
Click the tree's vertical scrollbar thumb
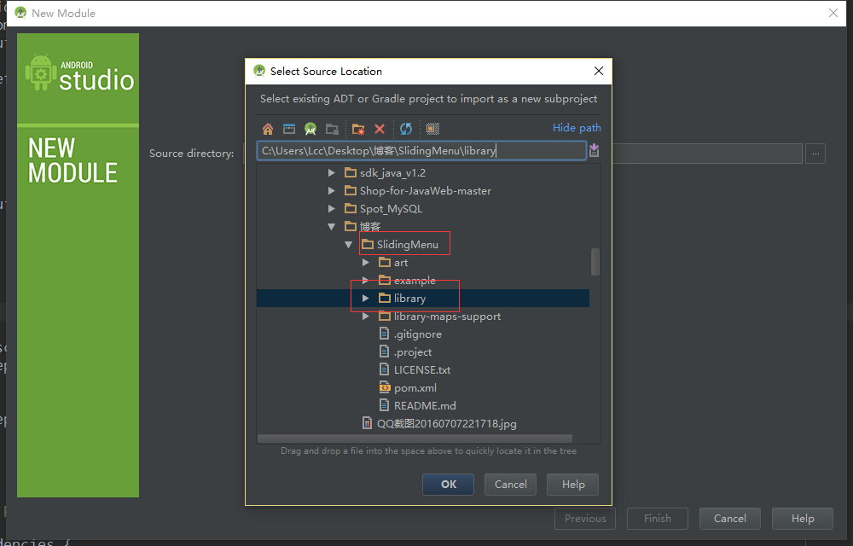coord(595,262)
